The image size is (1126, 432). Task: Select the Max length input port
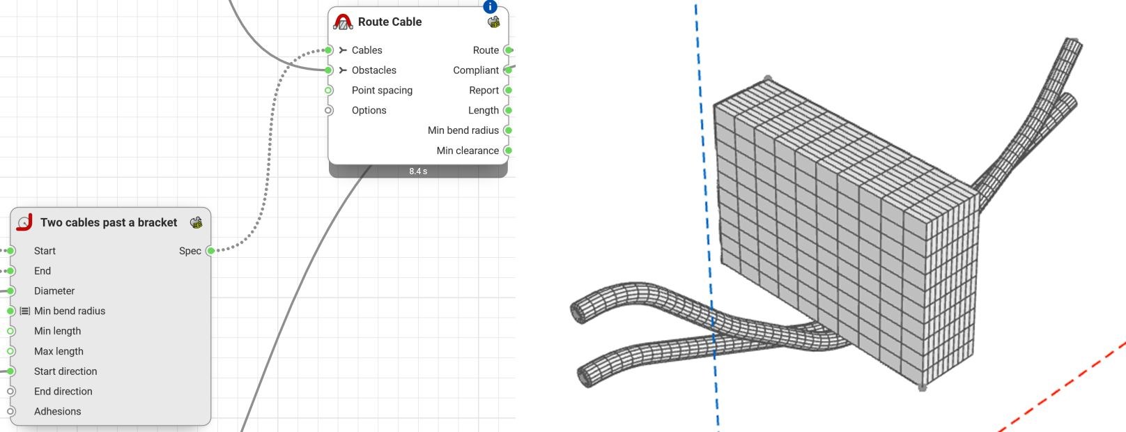pyautogui.click(x=10, y=351)
